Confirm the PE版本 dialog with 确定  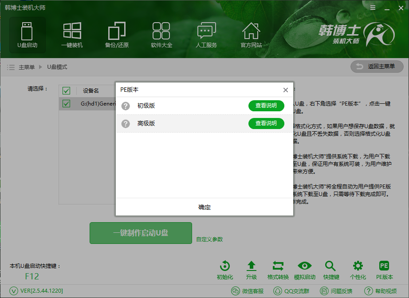point(204,207)
